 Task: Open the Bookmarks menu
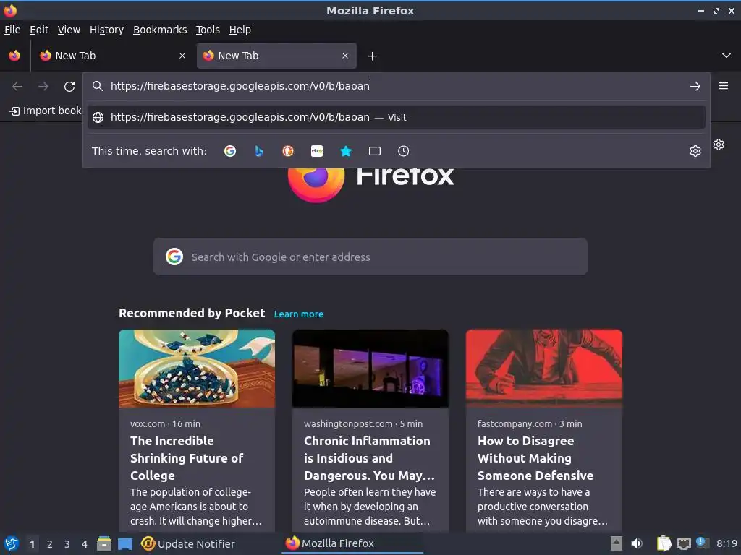tap(160, 30)
